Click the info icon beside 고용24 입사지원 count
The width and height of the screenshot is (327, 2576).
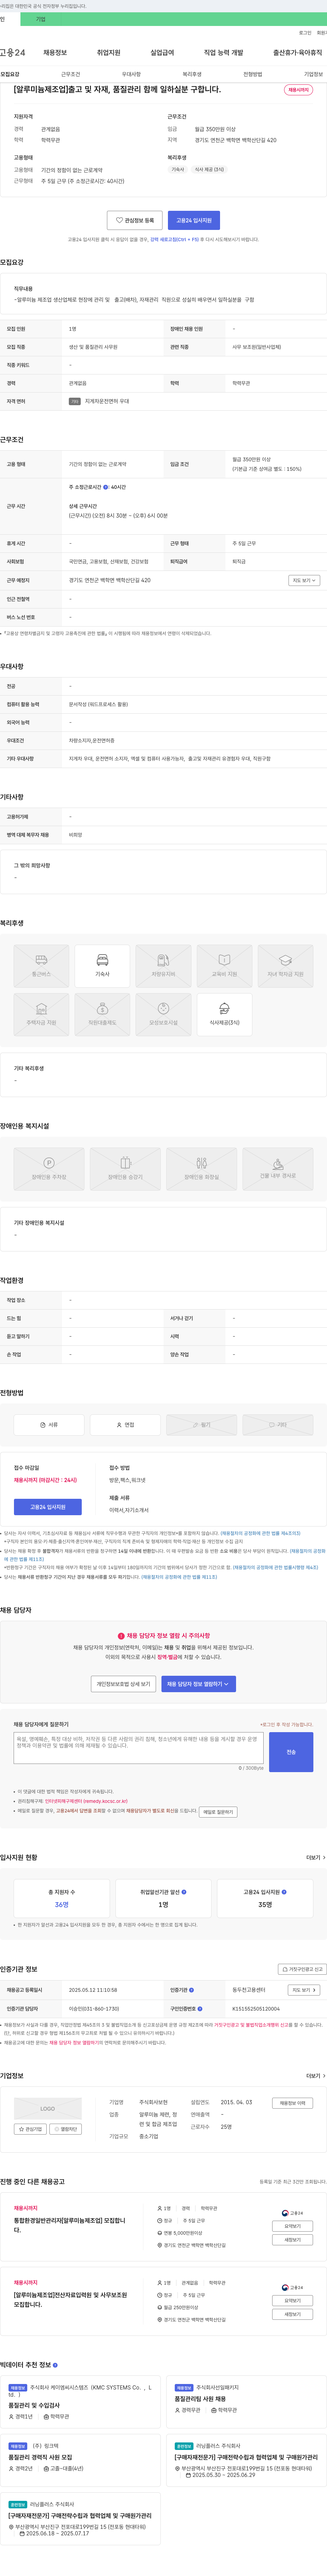tap(284, 1892)
